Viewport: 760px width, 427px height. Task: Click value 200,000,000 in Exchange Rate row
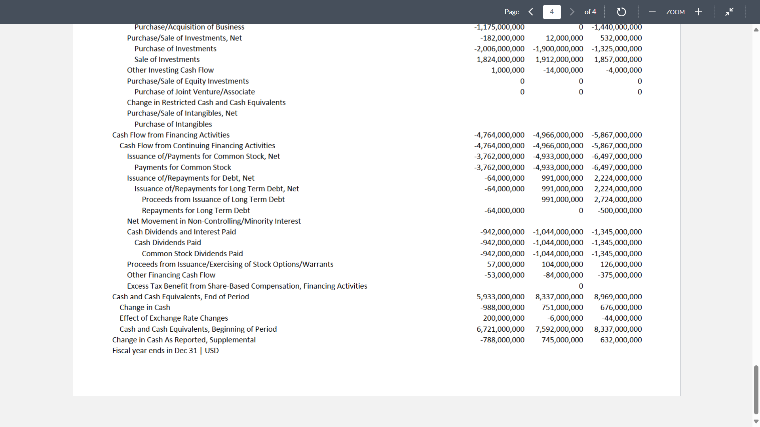[503, 318]
